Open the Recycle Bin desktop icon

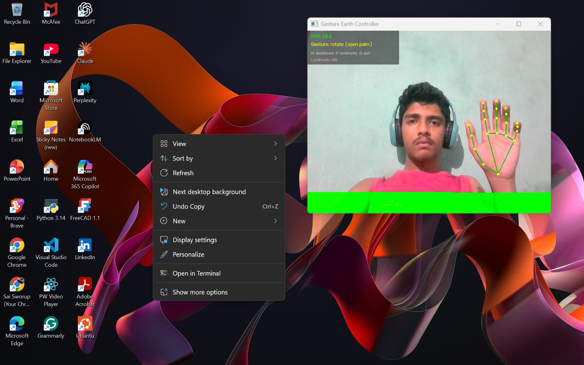pyautogui.click(x=17, y=14)
